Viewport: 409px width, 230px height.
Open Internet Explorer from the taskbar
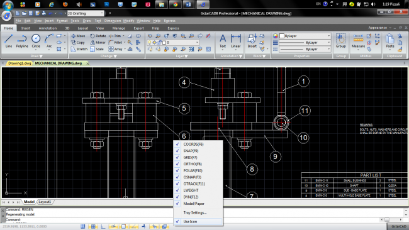tap(52, 4)
